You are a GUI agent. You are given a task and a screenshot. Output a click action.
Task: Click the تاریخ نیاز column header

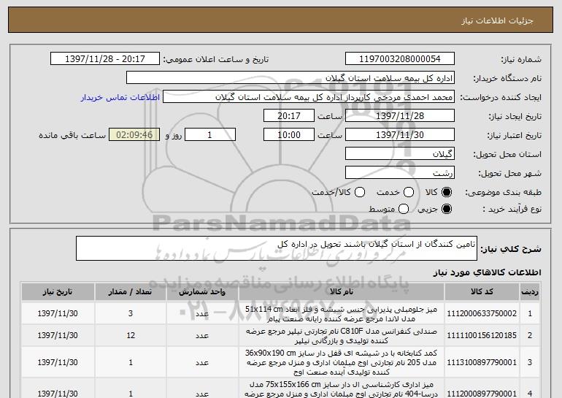point(58,292)
